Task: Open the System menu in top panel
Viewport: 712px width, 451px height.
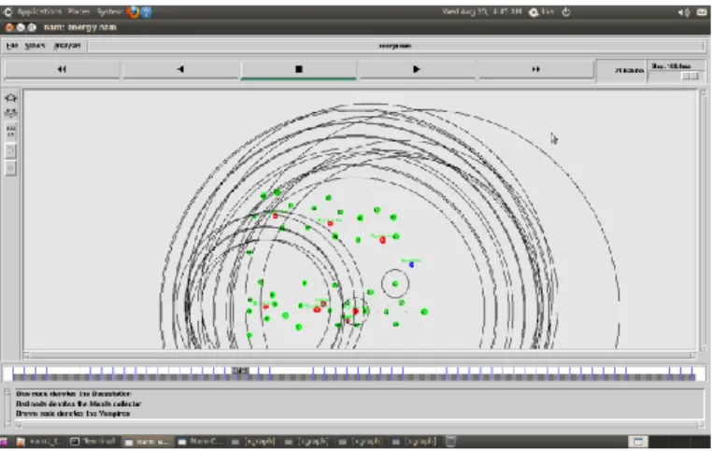Action: coord(109,12)
